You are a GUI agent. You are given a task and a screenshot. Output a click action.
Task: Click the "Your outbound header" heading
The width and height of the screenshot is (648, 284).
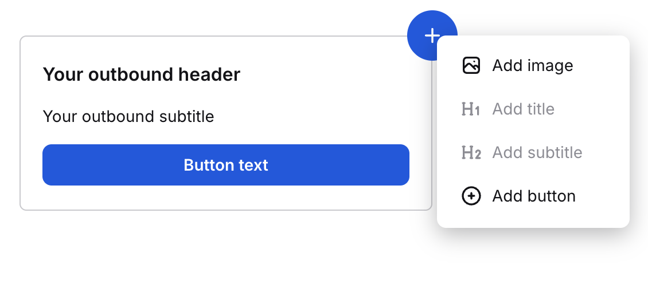[141, 74]
